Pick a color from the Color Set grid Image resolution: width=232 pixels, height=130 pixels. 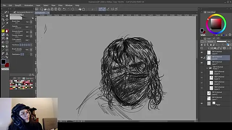click(21, 85)
